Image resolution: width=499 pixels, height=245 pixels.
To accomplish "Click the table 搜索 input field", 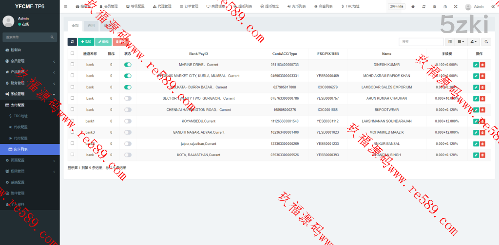I will pos(421,42).
